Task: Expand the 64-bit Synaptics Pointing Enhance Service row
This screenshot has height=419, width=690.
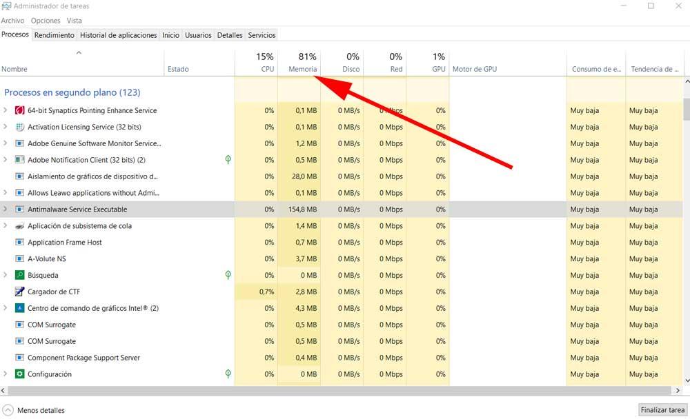Action: tap(6, 110)
